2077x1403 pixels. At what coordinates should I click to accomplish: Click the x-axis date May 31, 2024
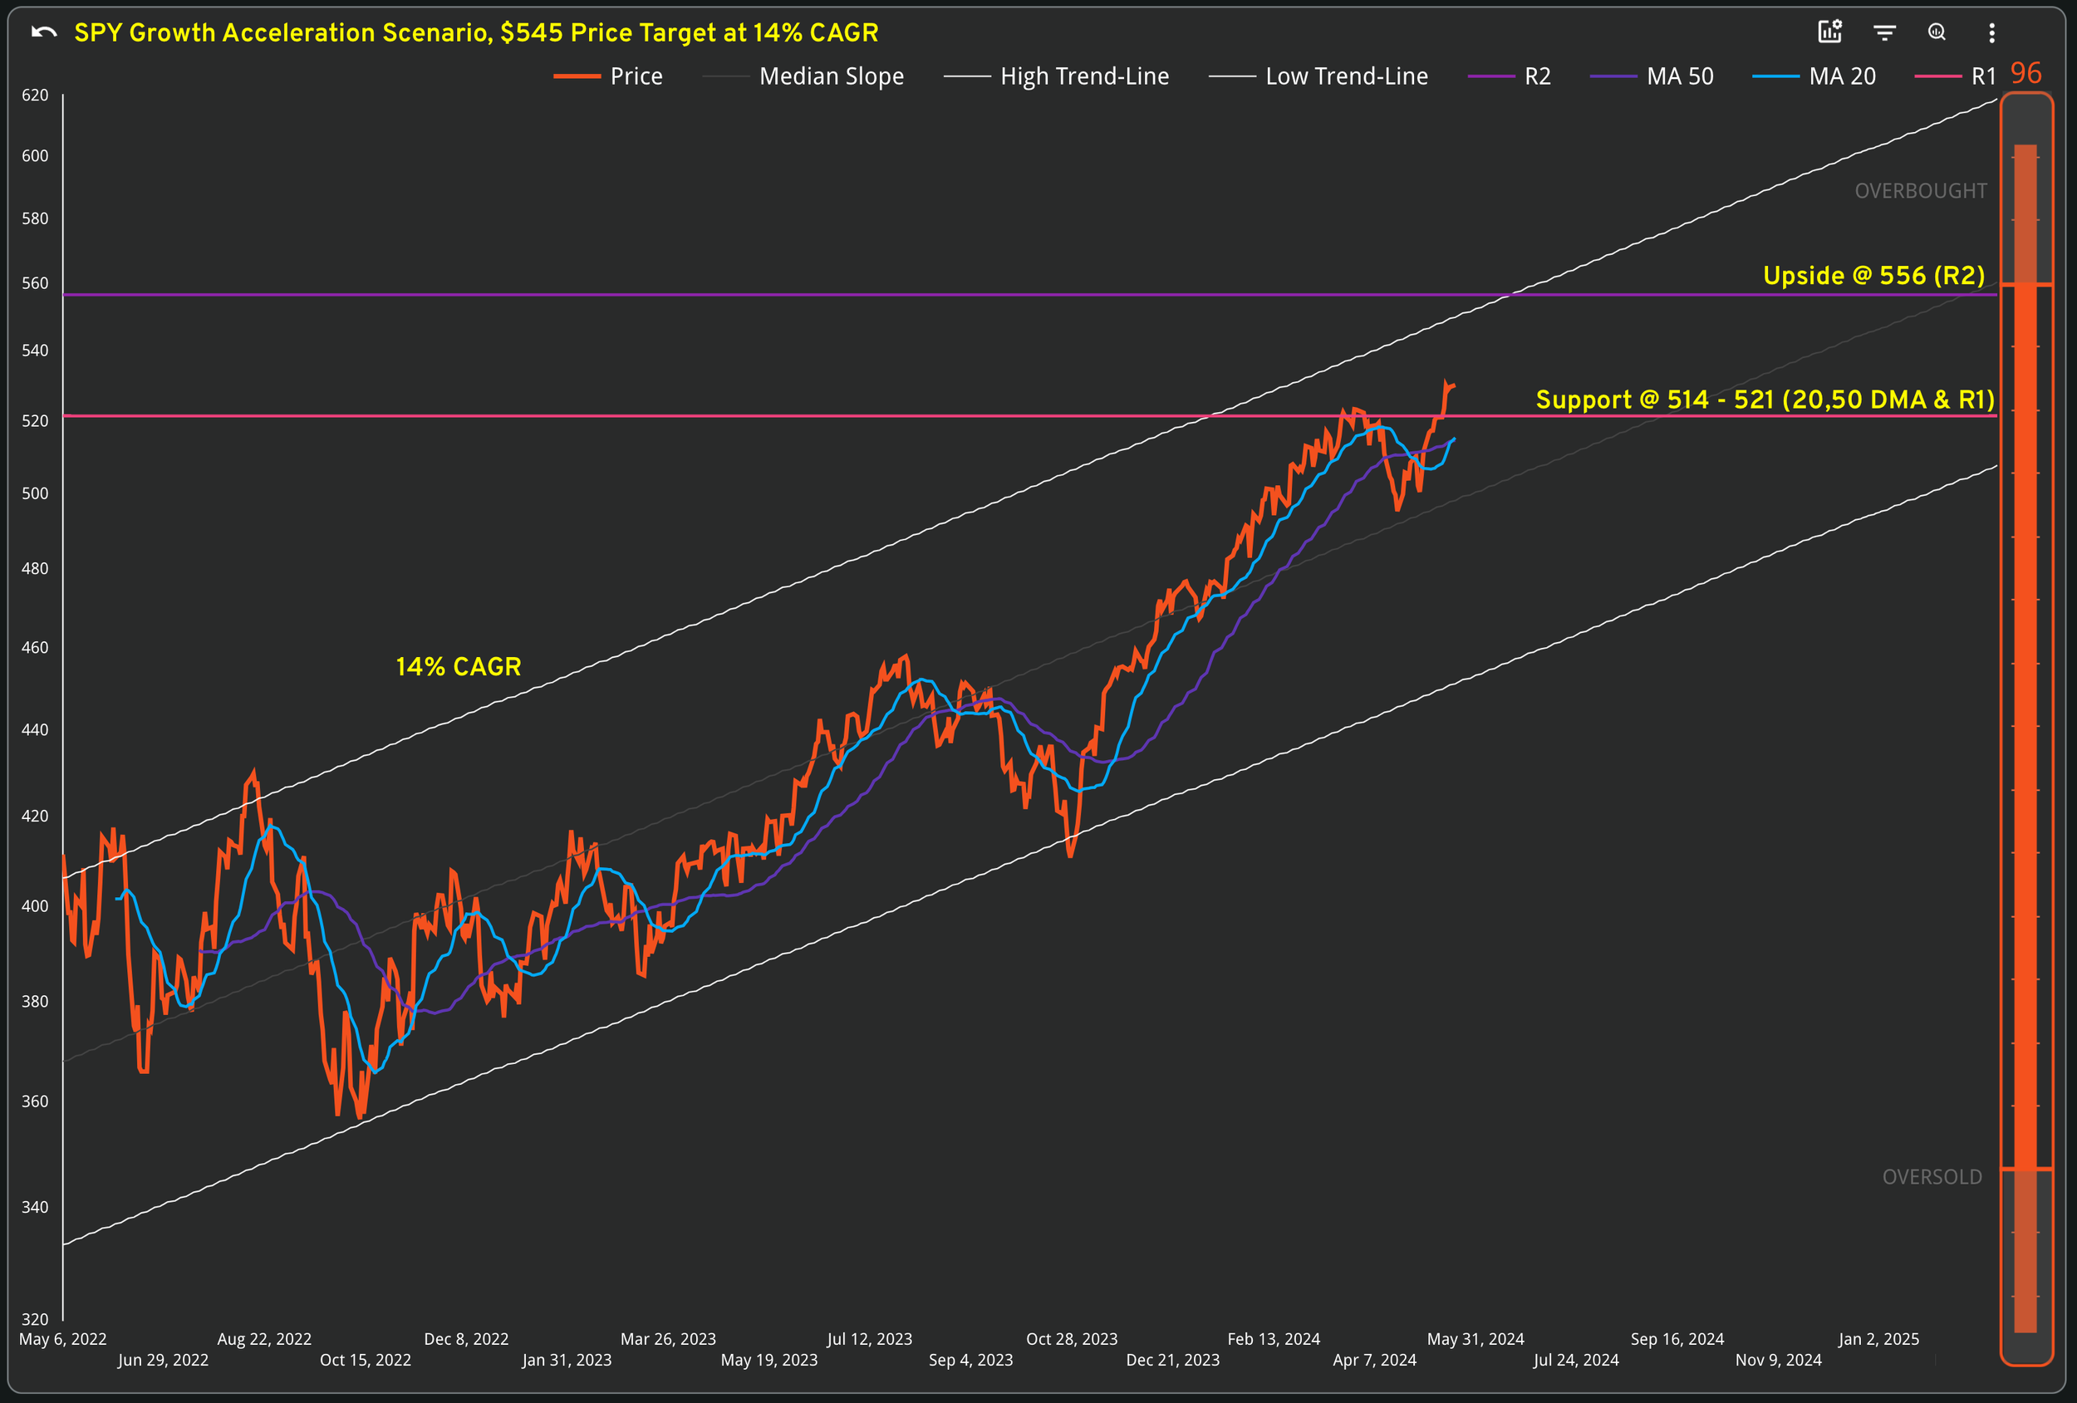pos(1476,1339)
